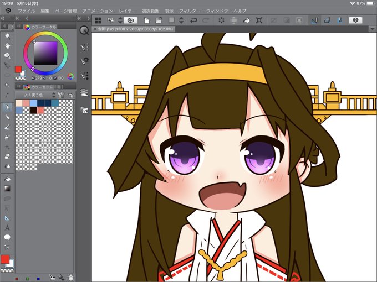Select the Decoration sparkle tool
This screenshot has height=282, width=377.
[x=7, y=147]
